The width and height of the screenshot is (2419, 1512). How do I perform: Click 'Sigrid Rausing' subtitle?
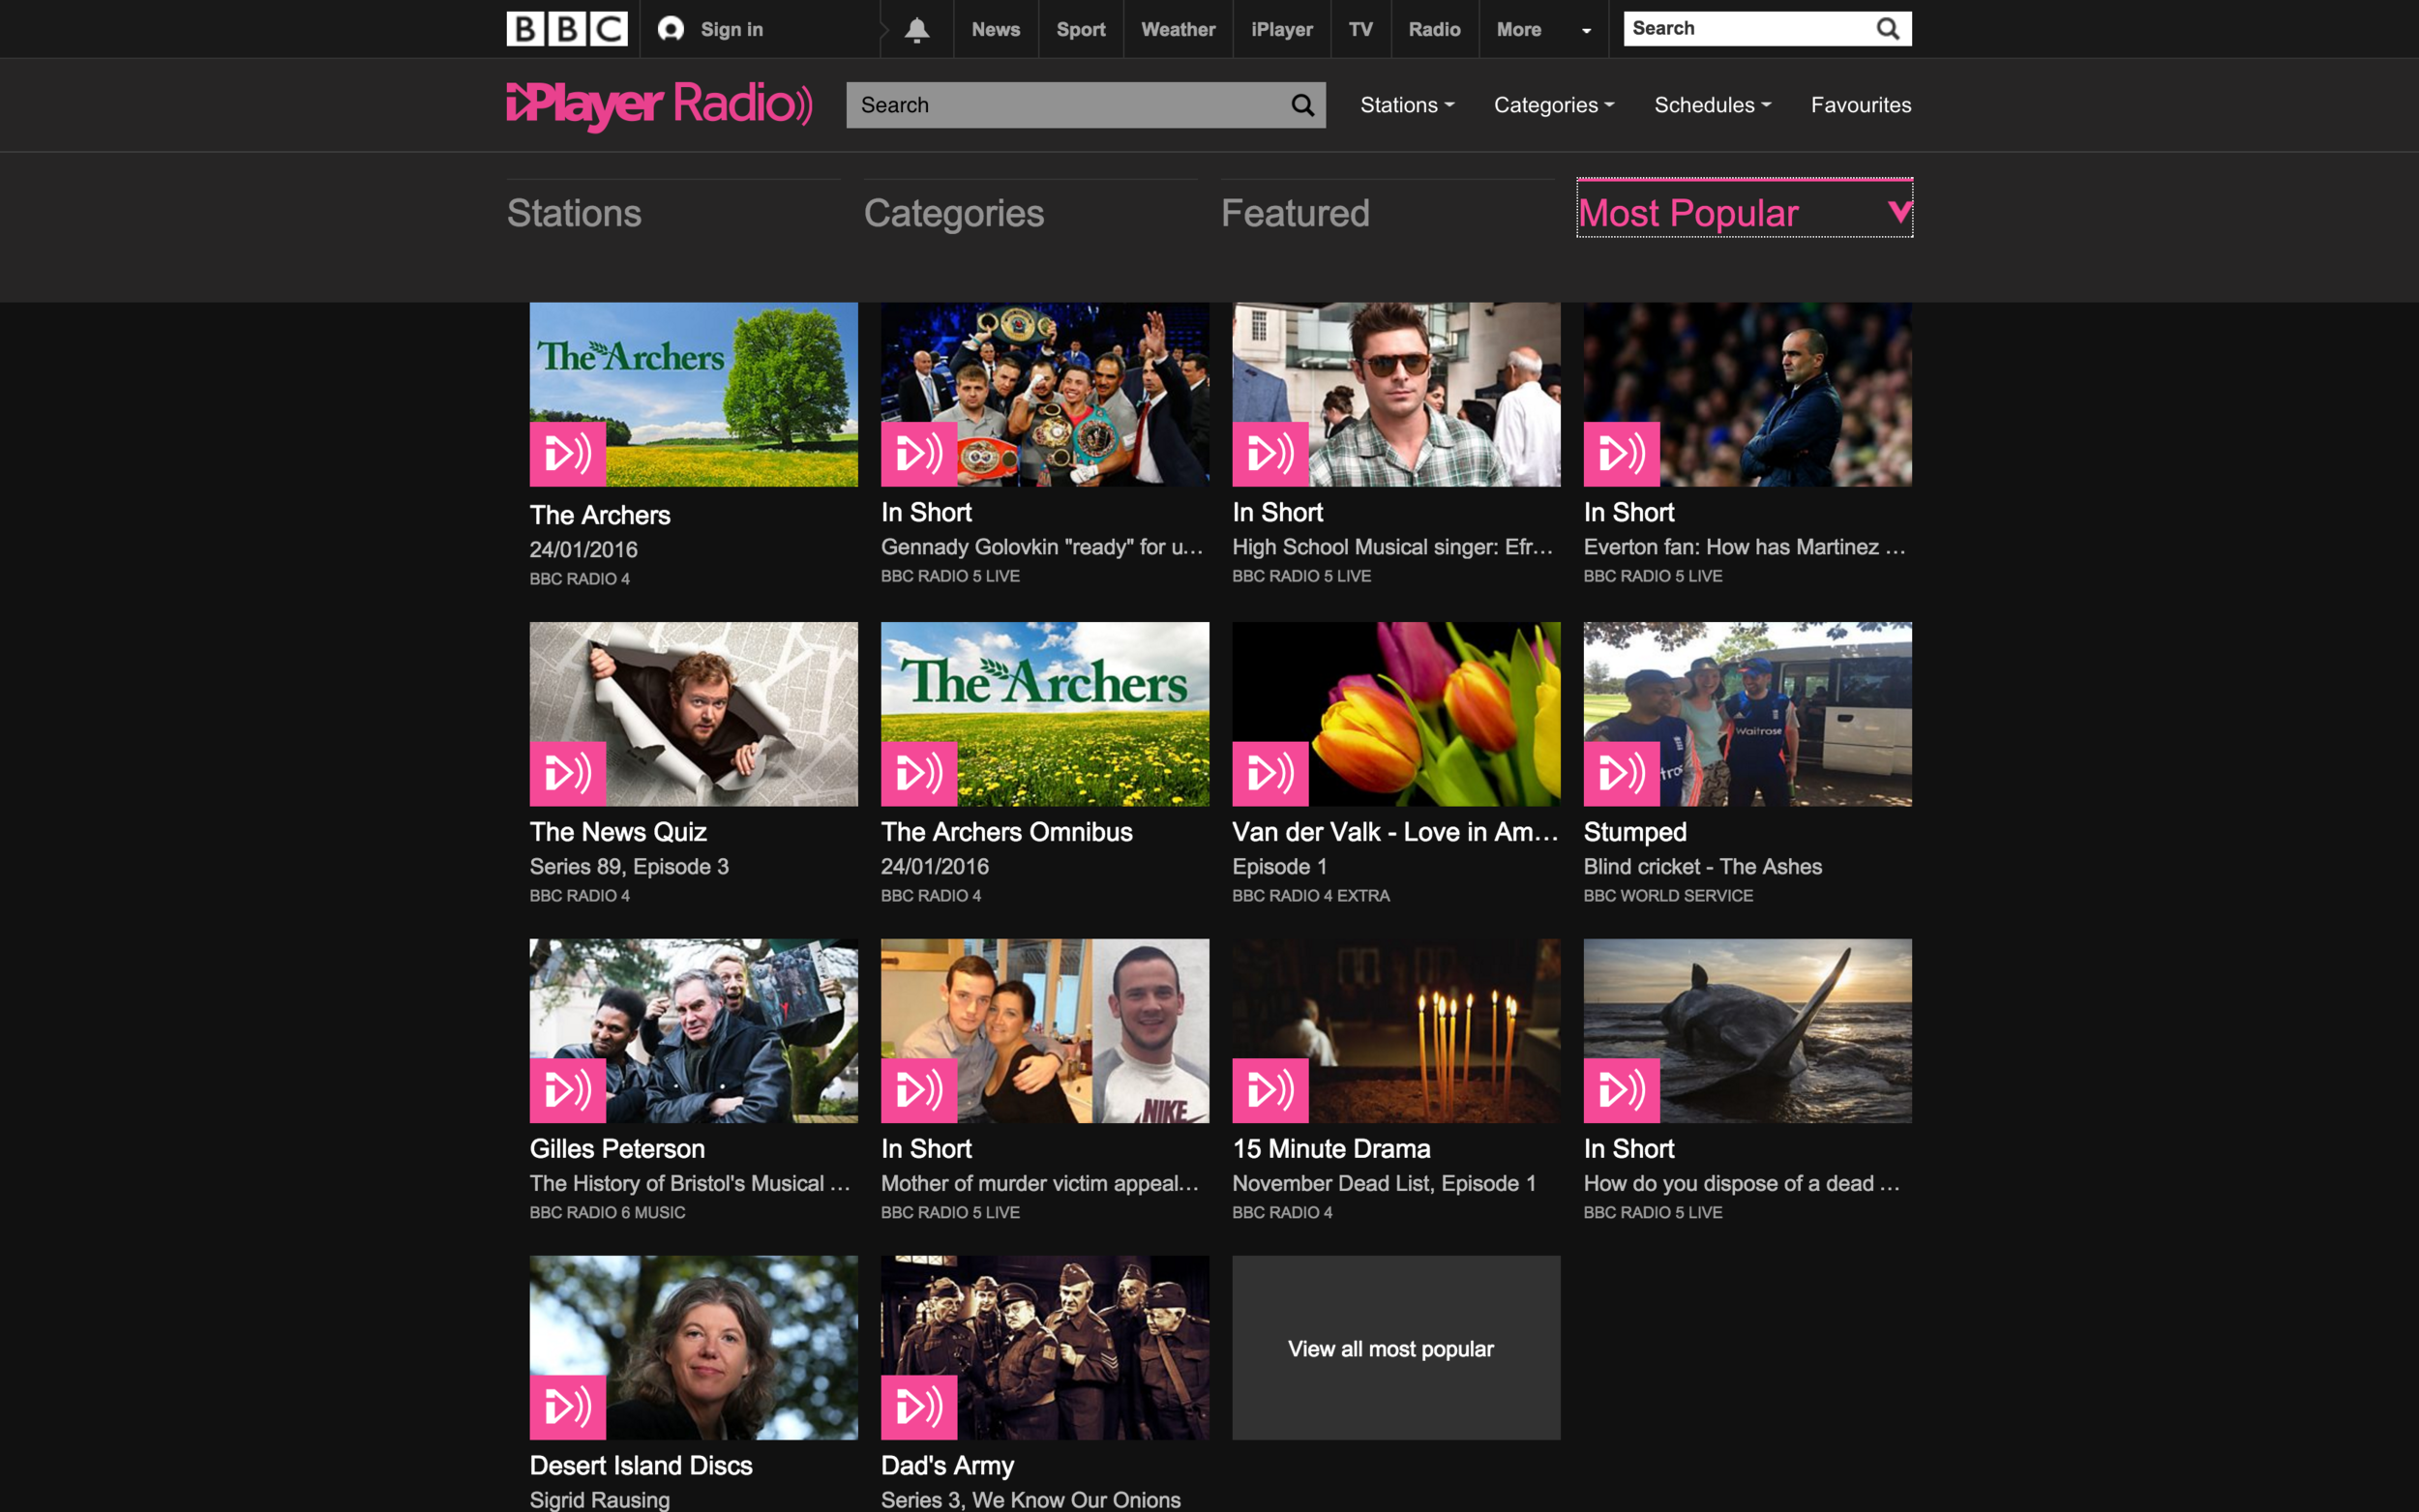coord(599,1499)
